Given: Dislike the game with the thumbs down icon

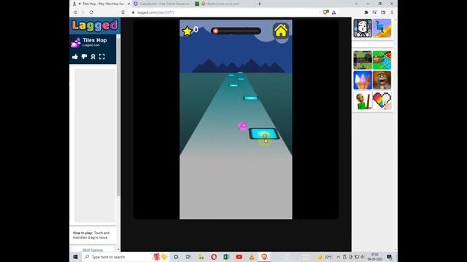Looking at the screenshot, I should (x=84, y=57).
